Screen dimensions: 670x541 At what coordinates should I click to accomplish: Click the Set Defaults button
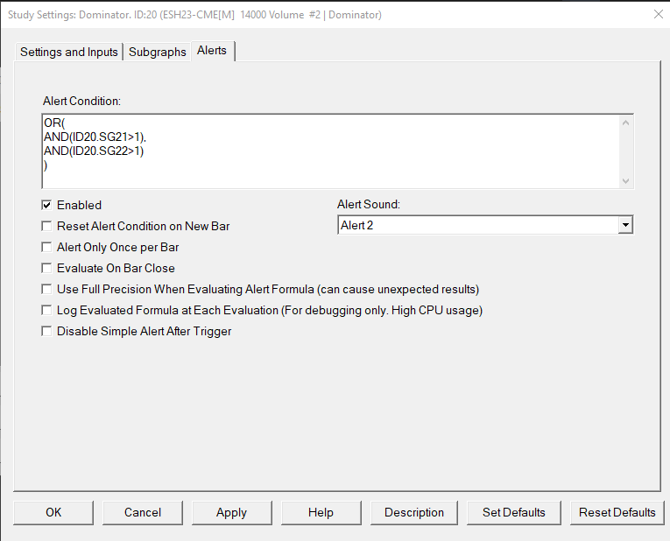tap(514, 512)
